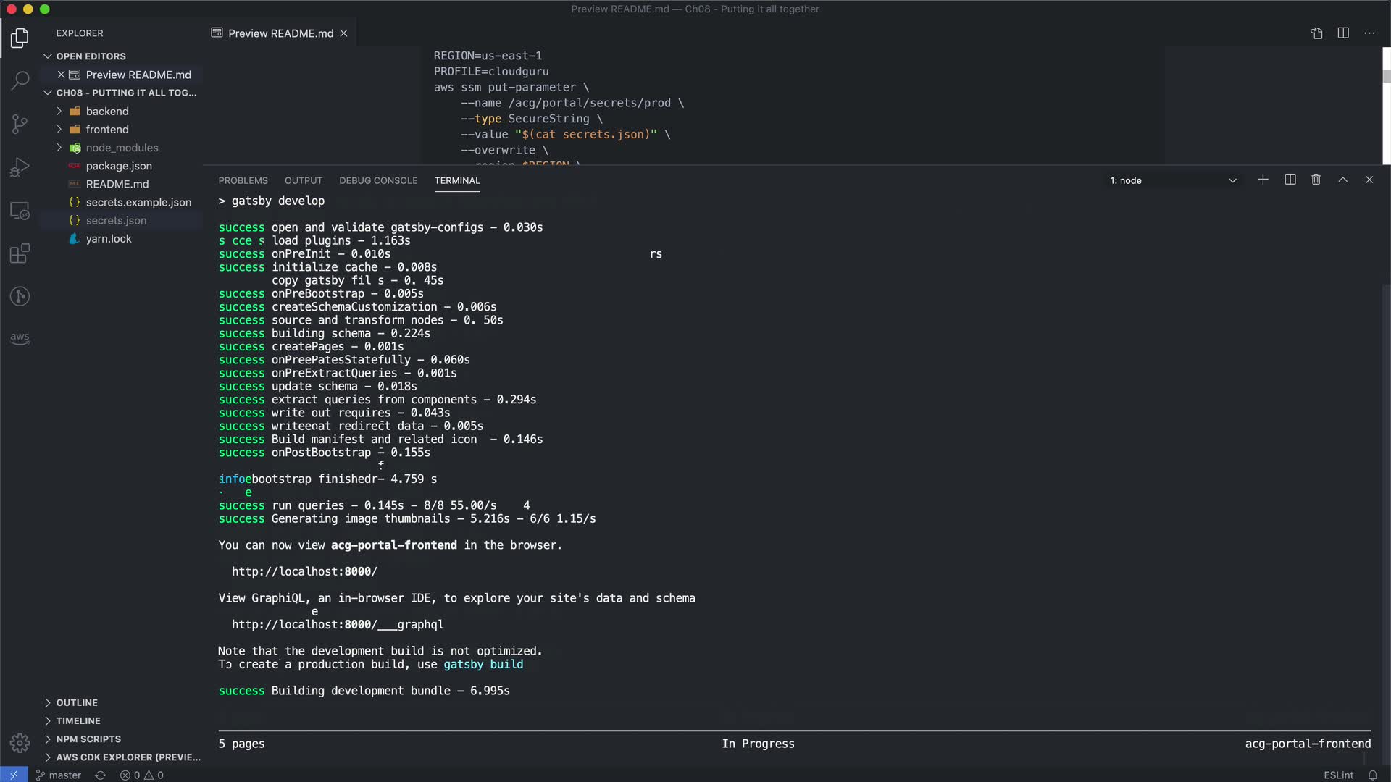Click the master branch status item
The image size is (1391, 782).
[x=59, y=775]
